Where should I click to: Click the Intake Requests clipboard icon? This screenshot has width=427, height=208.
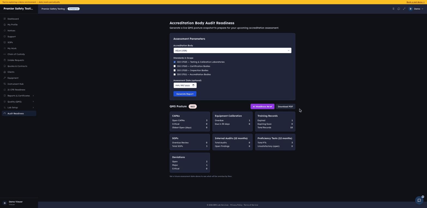pos(5,60)
